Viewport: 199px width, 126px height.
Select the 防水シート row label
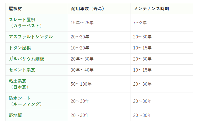(20, 98)
